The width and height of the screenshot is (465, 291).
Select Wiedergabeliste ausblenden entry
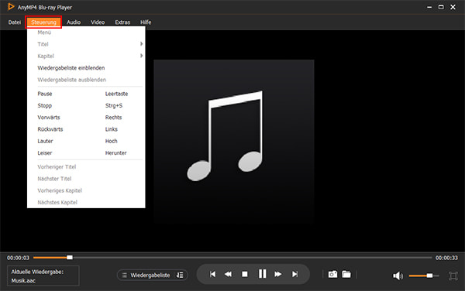(86, 80)
